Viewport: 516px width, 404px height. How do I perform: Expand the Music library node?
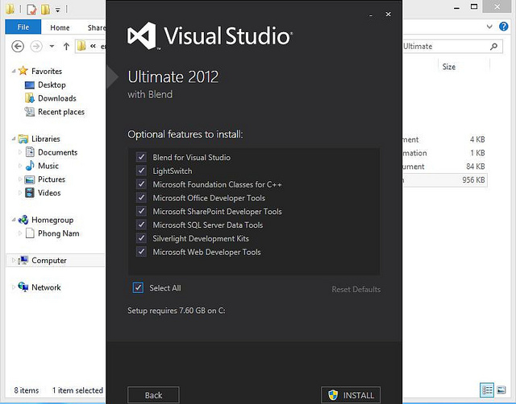[20, 166]
